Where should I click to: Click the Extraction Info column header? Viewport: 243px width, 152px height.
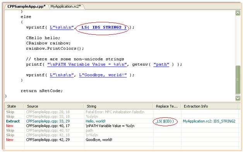210,106
